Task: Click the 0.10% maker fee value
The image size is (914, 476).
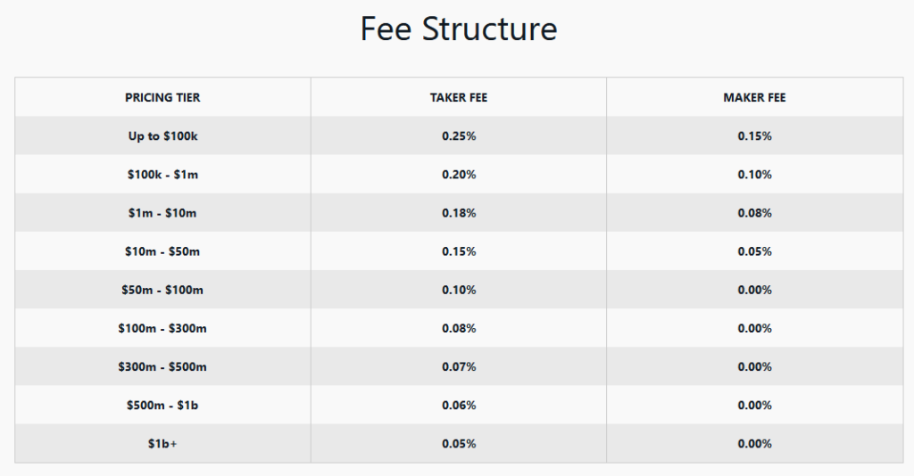Action: (754, 175)
